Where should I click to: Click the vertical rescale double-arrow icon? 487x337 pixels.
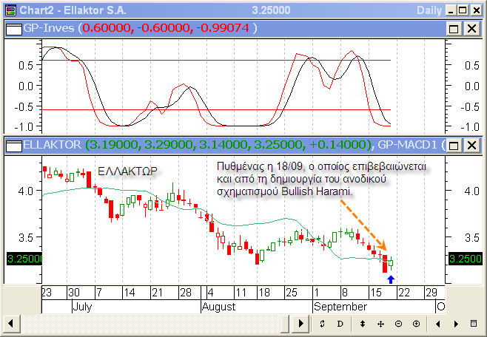tap(362, 324)
